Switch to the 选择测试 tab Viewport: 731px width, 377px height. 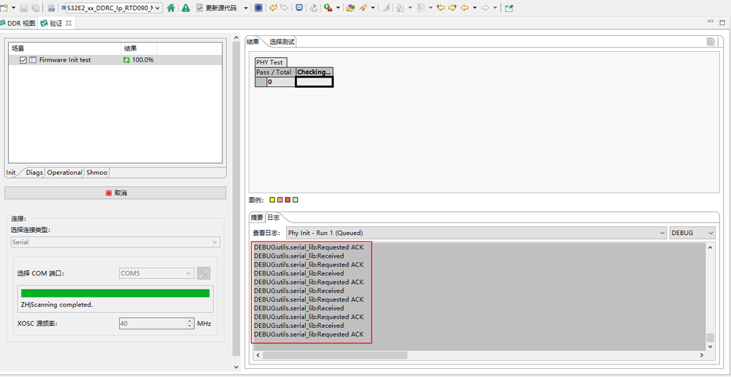[x=282, y=42]
